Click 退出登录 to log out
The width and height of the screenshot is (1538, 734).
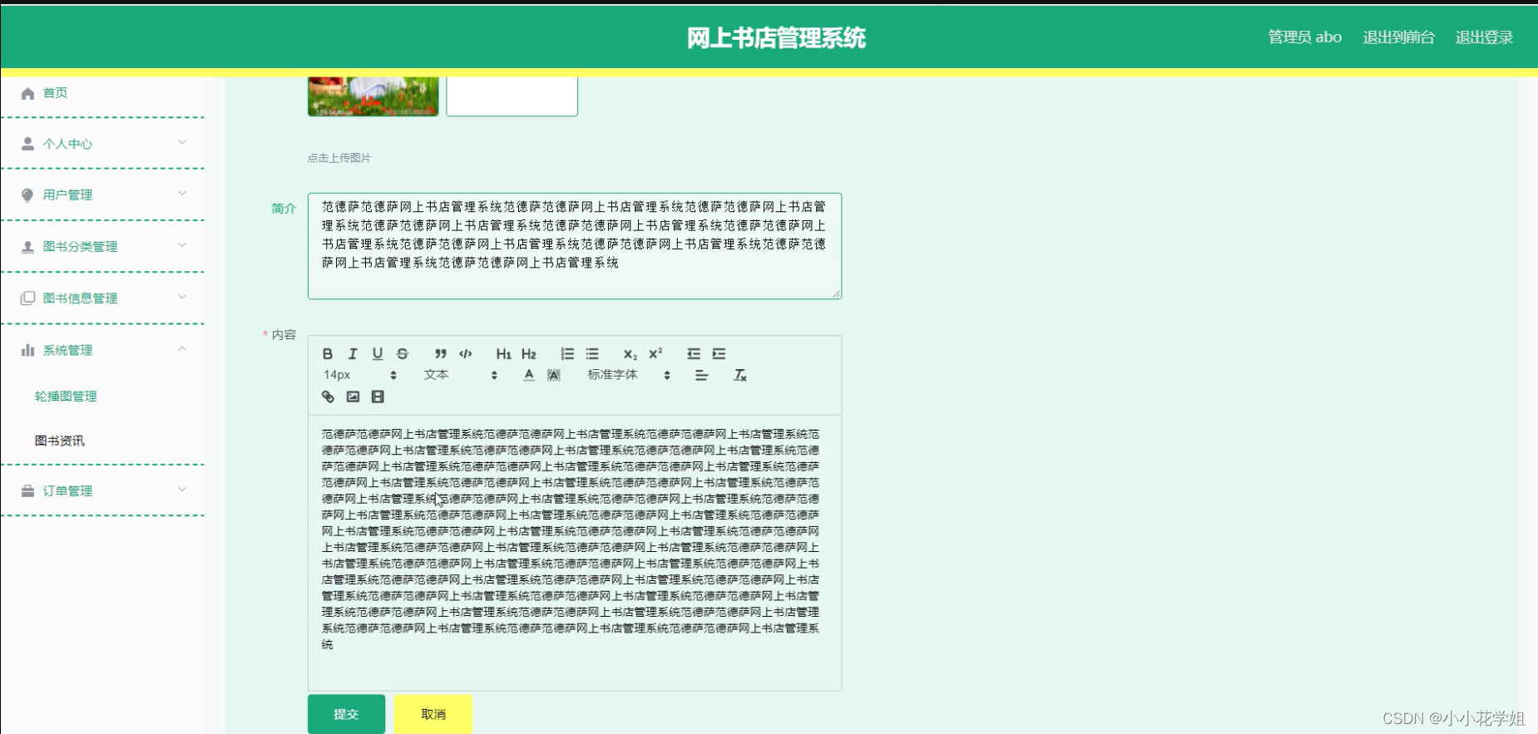coord(1484,37)
